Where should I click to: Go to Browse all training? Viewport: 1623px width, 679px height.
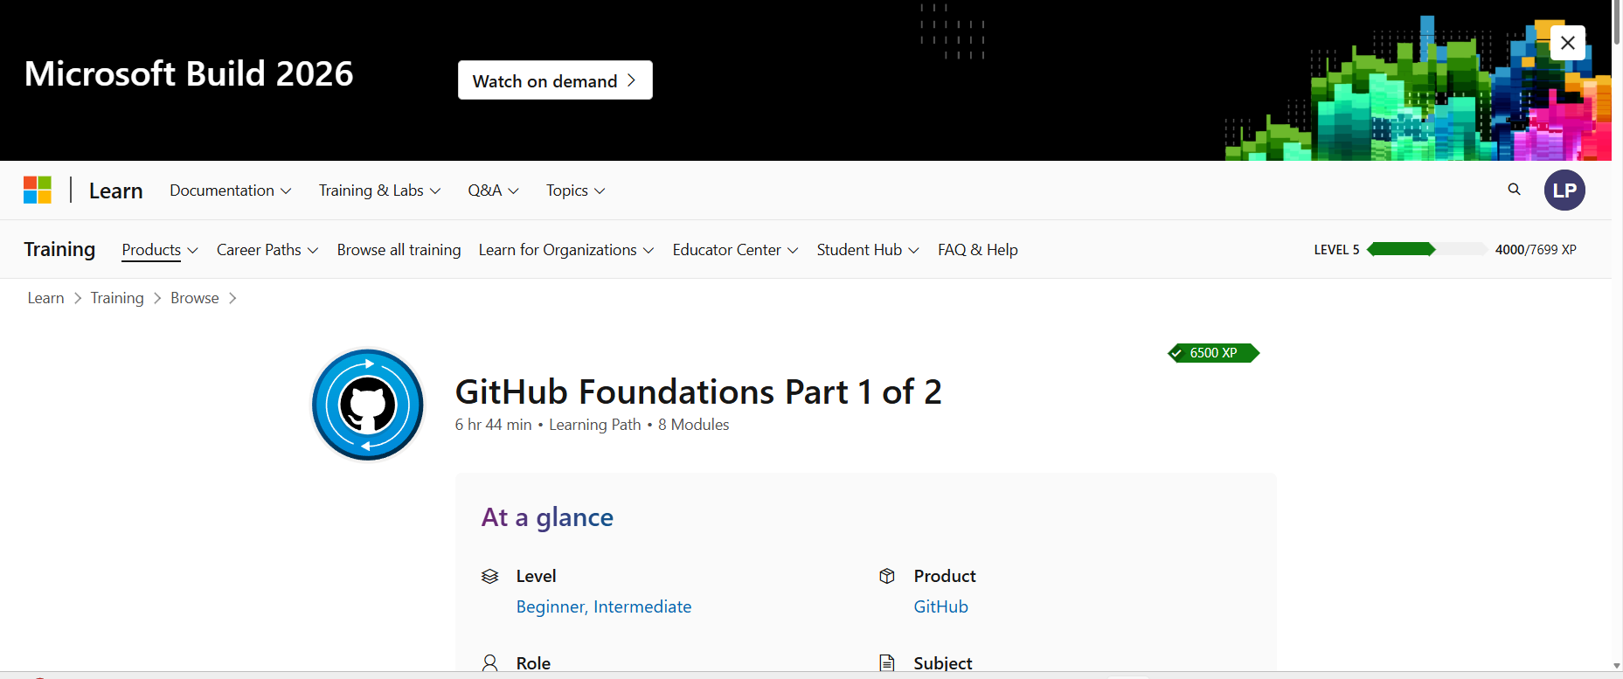399,250
